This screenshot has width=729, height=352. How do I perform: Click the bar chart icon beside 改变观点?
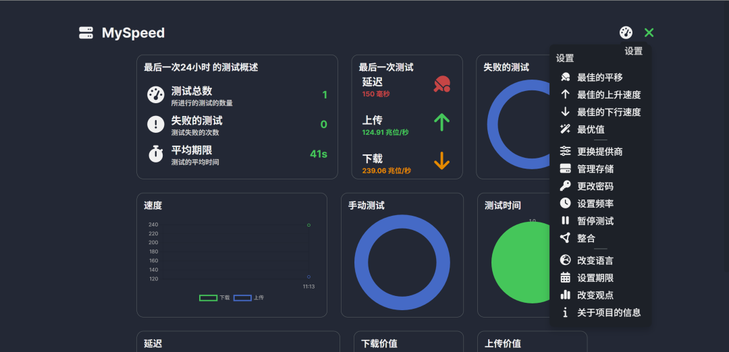566,295
